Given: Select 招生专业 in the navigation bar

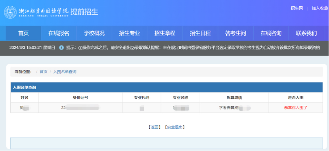Looking at the screenshot, I should pos(130,33).
